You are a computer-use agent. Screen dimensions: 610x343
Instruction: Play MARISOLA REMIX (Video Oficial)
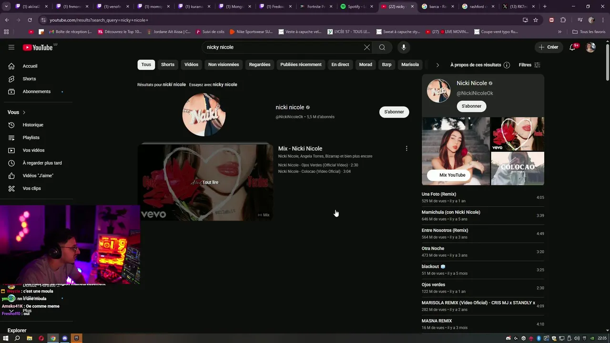pyautogui.click(x=483, y=306)
